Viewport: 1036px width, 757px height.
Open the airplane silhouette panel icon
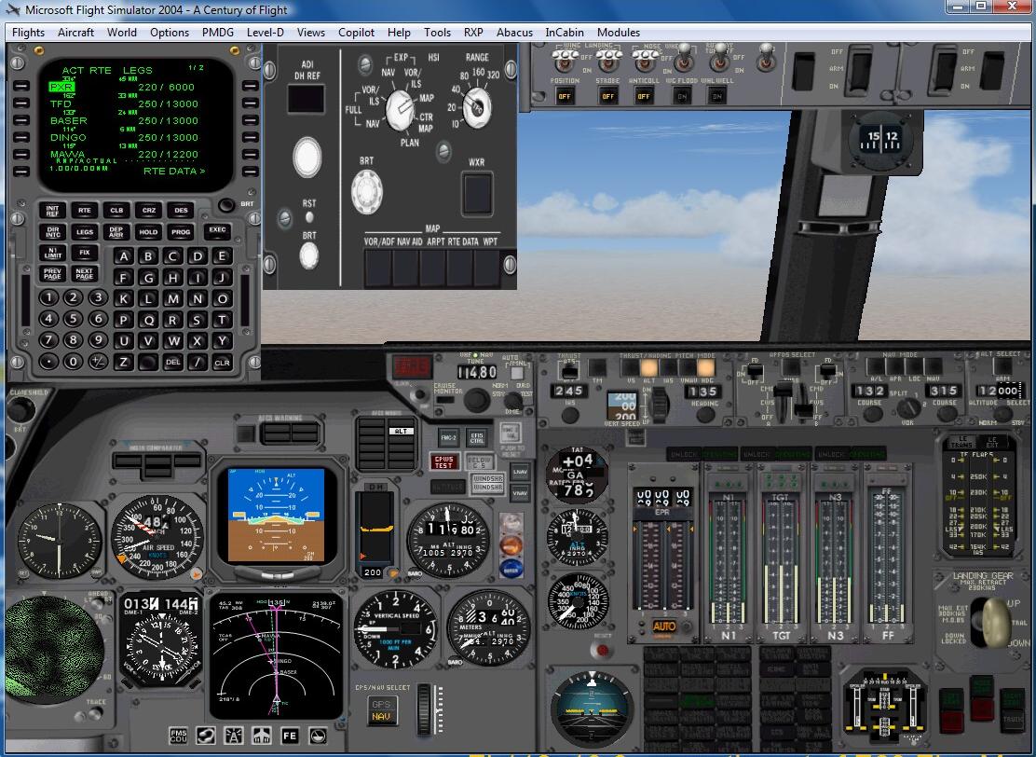coord(262,735)
